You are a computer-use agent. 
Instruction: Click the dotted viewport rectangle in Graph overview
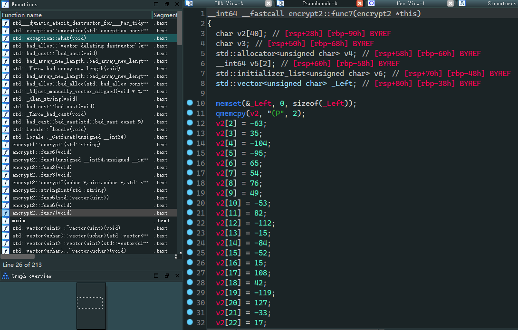(90, 303)
